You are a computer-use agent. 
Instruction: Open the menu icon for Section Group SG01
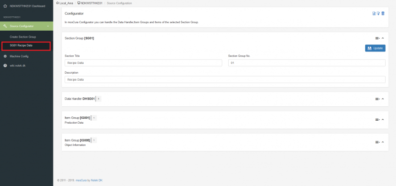point(377,39)
